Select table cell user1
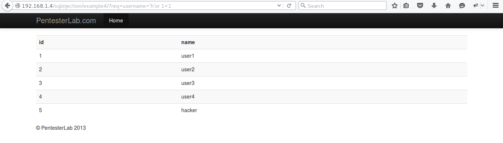This screenshot has width=503, height=143. 188,56
